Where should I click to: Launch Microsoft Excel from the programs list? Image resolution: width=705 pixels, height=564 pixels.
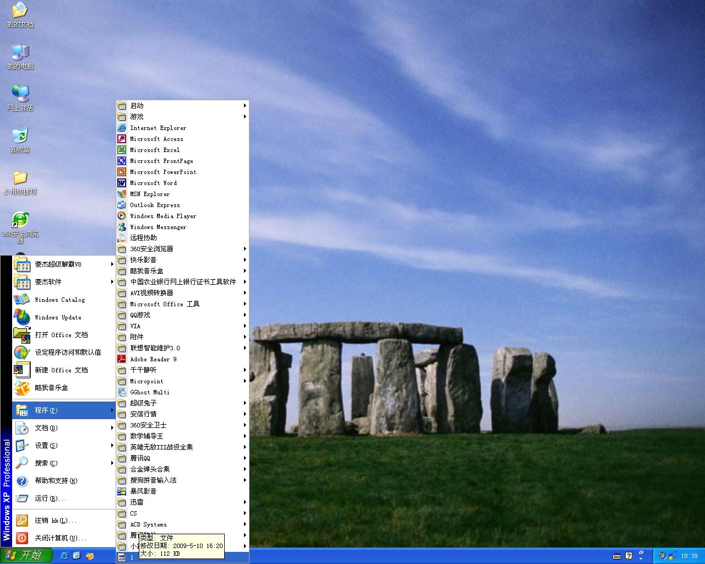(182, 150)
